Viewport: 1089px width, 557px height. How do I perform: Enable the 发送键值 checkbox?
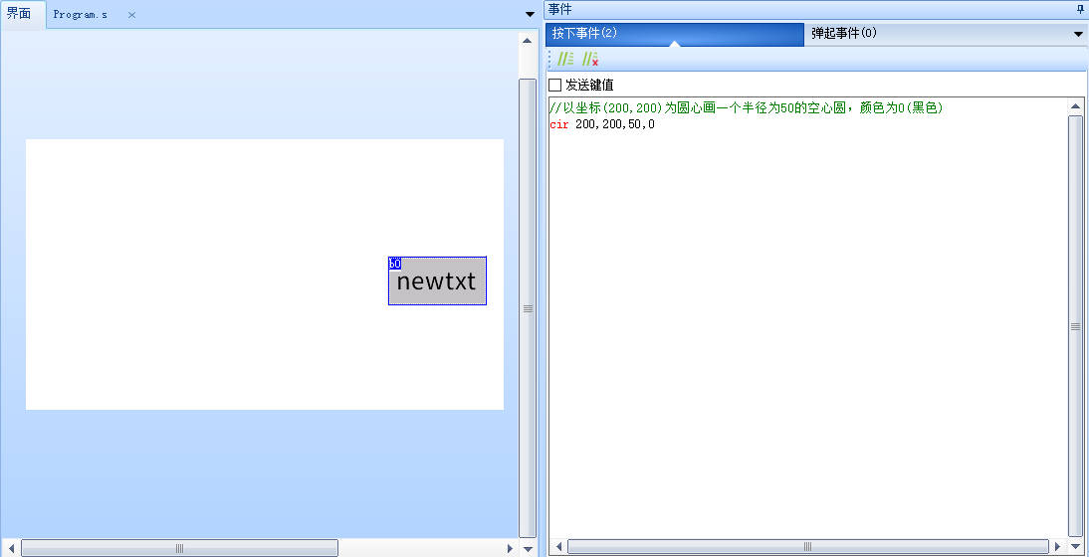coord(555,86)
